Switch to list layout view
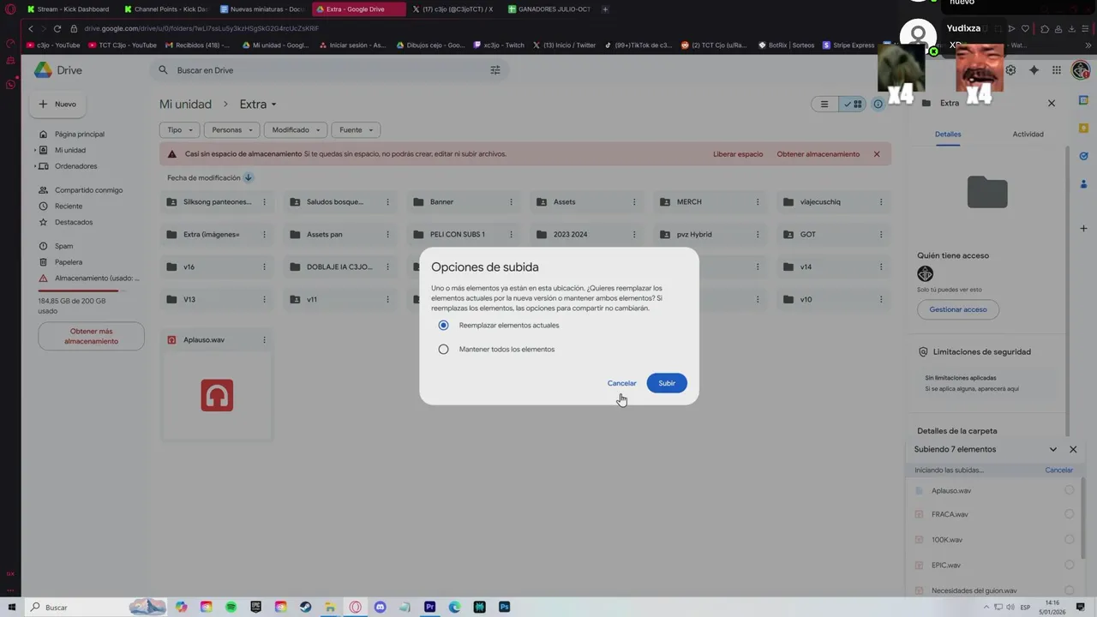This screenshot has height=617, width=1097. pyautogui.click(x=824, y=104)
